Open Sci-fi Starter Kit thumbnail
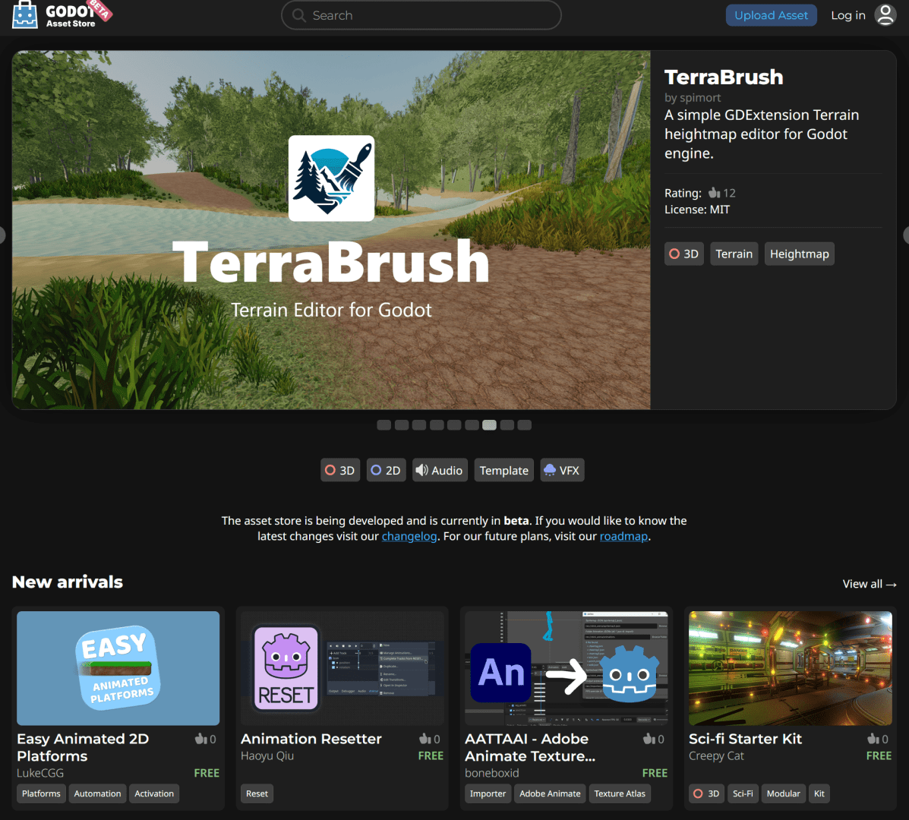909x820 pixels. 791,668
